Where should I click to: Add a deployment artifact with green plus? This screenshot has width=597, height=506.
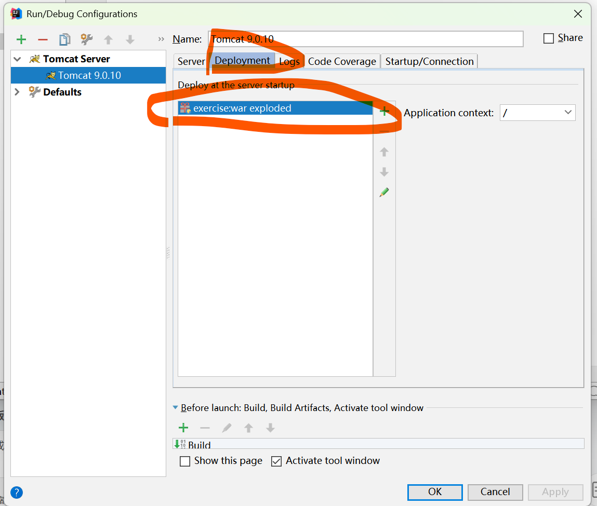384,111
